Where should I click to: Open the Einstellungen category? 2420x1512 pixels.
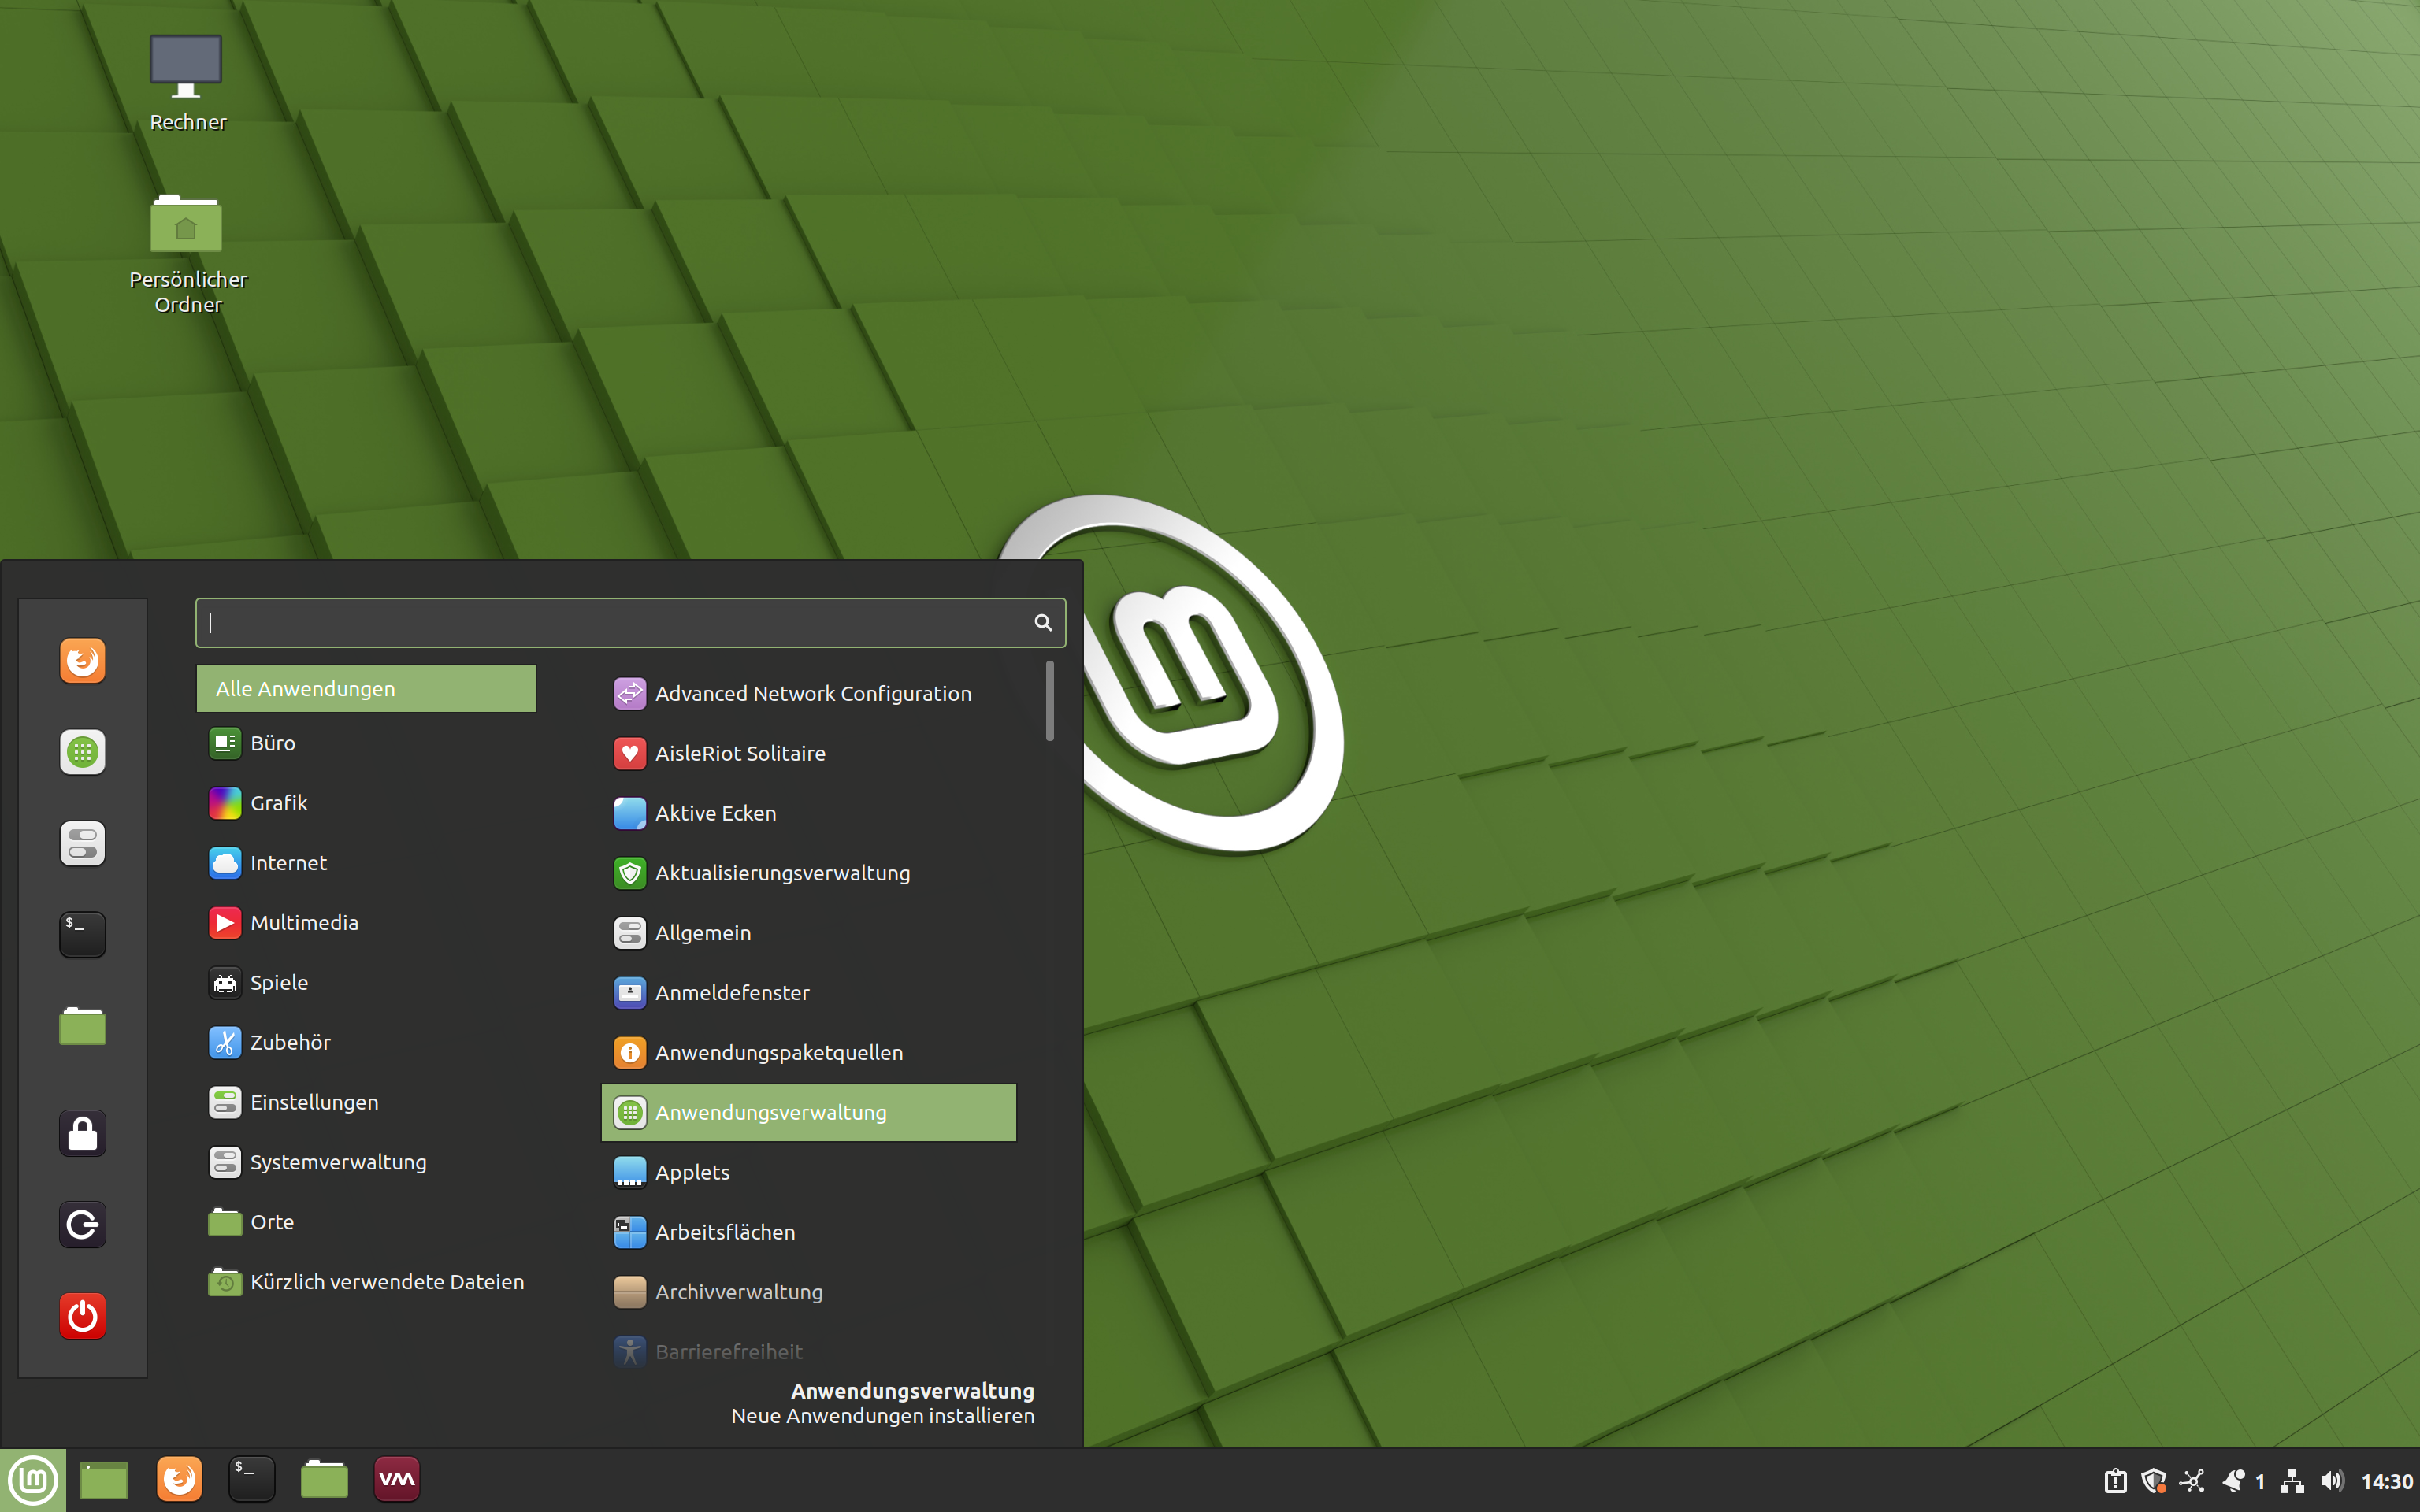click(x=314, y=1102)
